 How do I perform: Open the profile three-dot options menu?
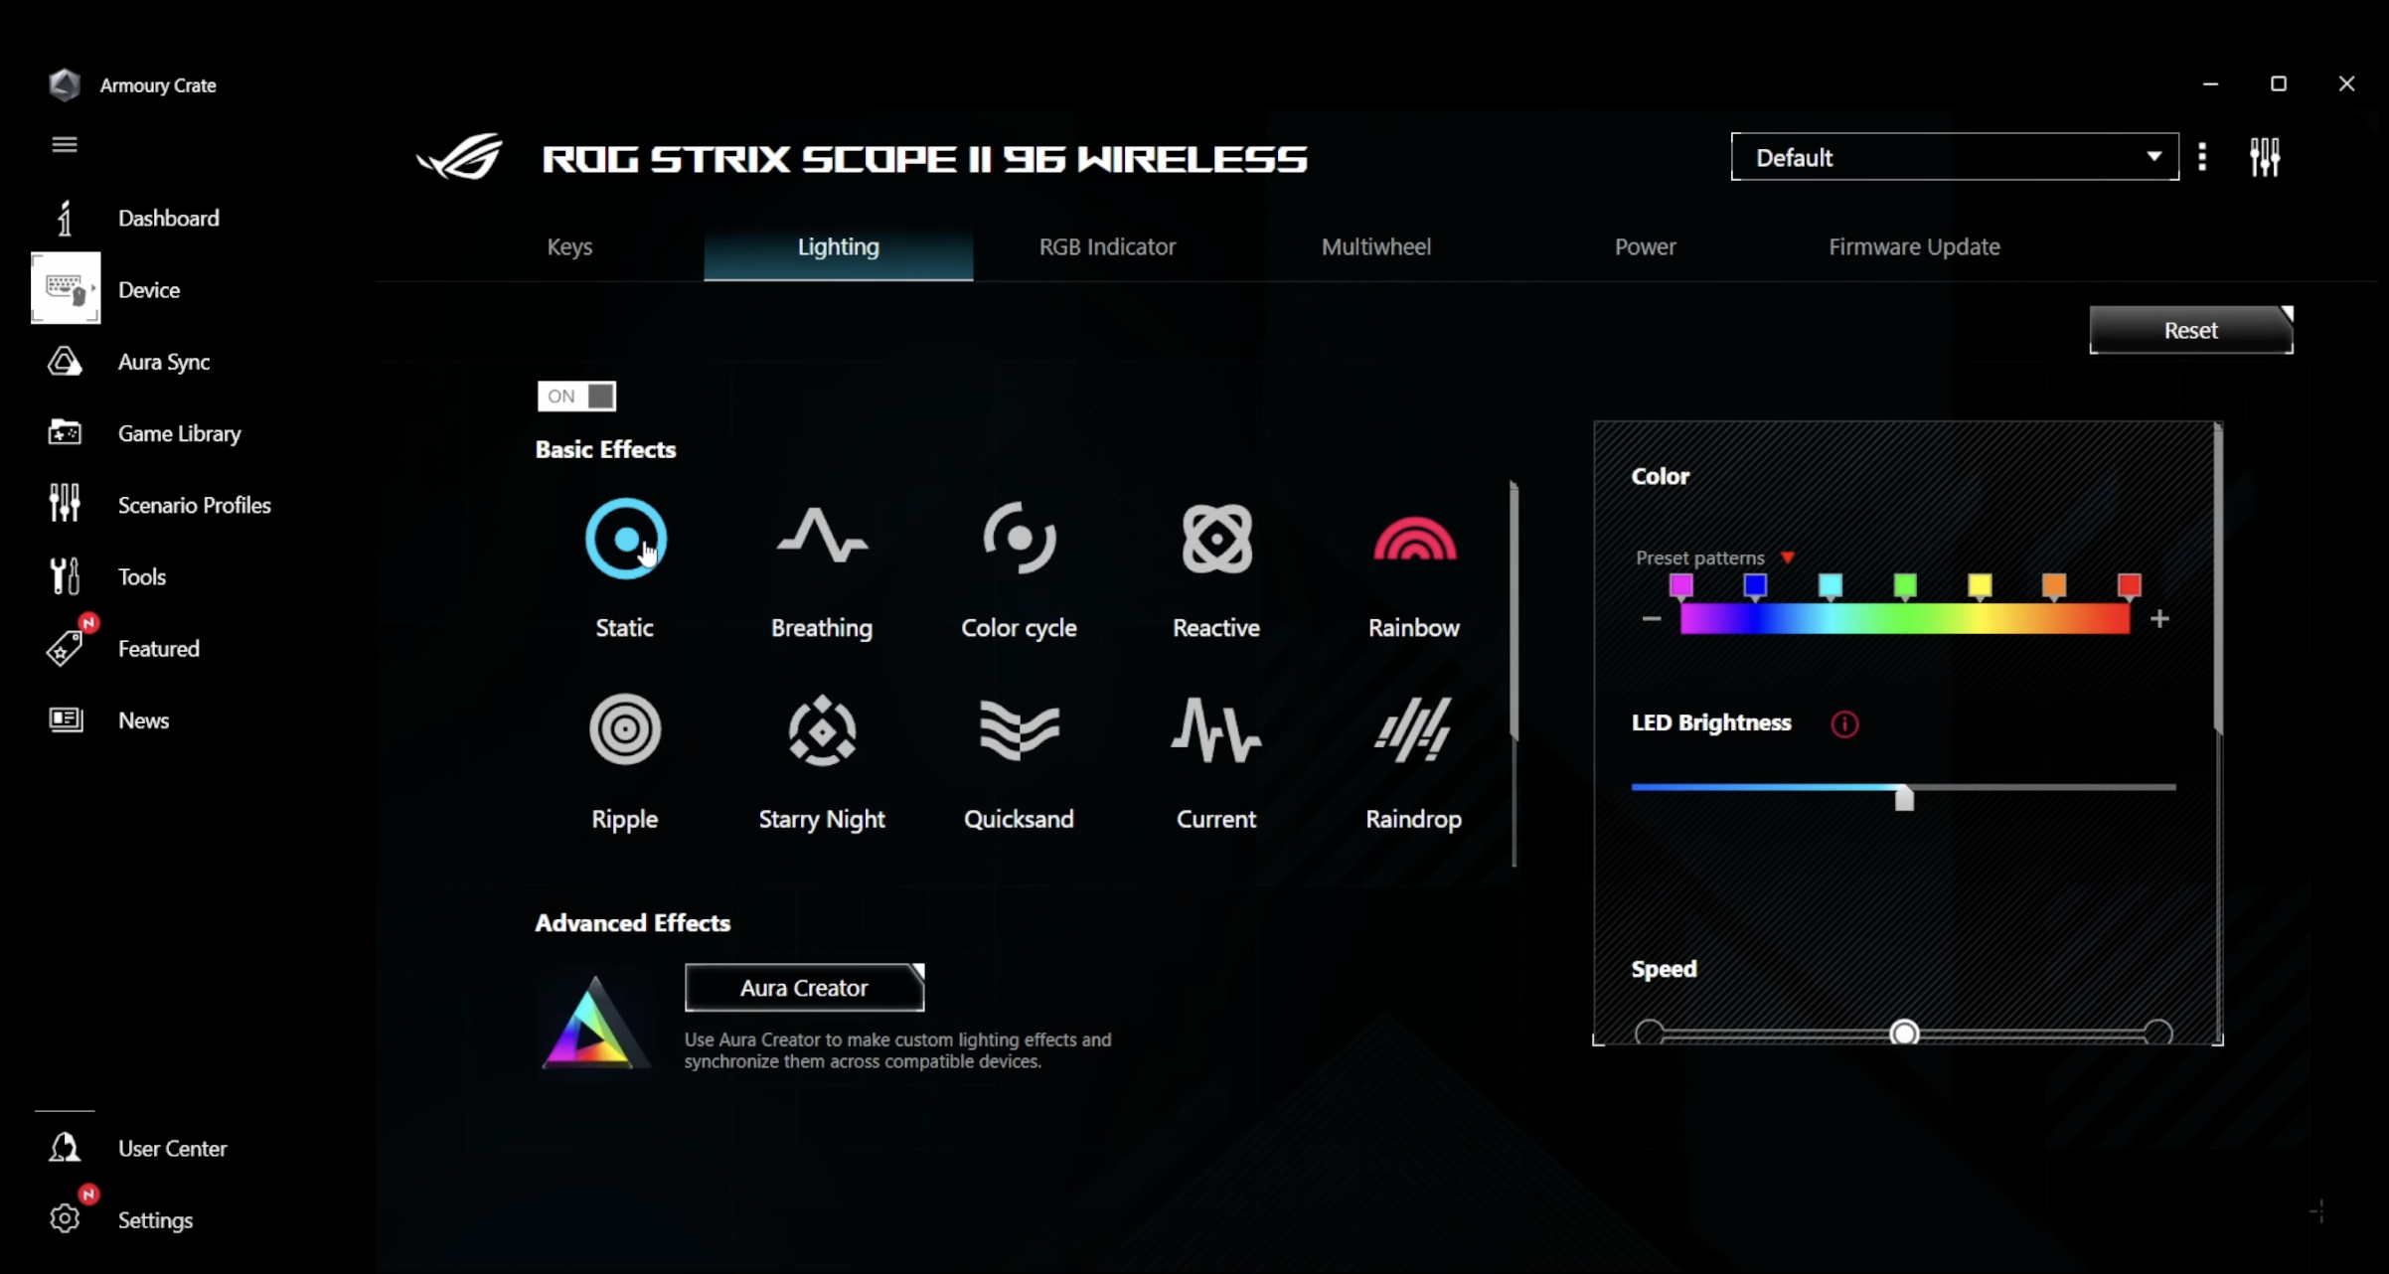pyautogui.click(x=2202, y=157)
